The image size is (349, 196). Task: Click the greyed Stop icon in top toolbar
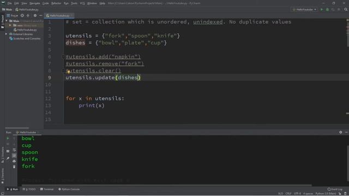pos(339,10)
